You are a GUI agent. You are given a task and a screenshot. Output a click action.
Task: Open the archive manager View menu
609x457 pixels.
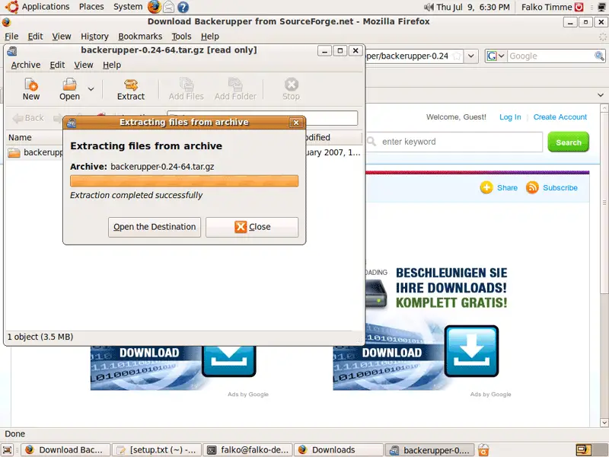84,65
